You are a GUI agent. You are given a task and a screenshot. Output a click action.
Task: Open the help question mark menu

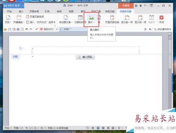145,6
